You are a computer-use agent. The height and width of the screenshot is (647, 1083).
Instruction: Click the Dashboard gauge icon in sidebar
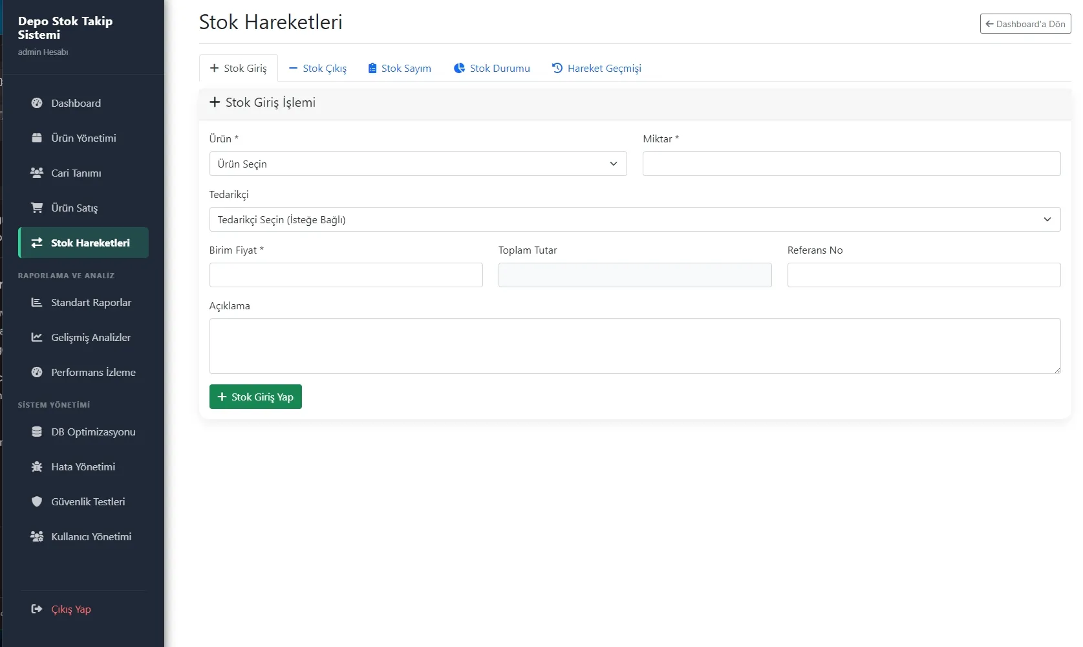point(37,103)
